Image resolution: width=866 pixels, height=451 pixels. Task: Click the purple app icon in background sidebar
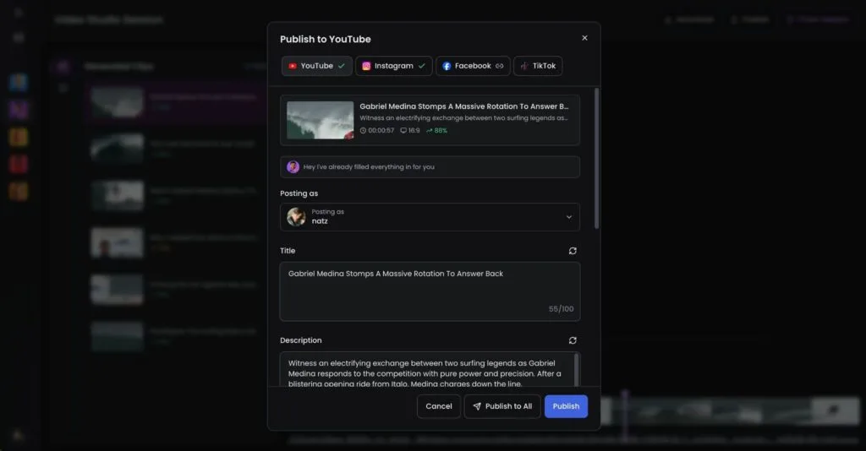pyautogui.click(x=19, y=110)
